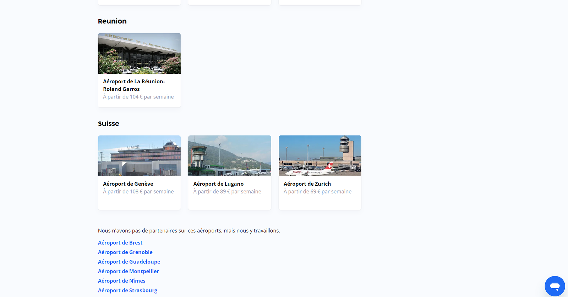Select the Aéroport de Genève title
This screenshot has height=297, width=568.
click(x=128, y=184)
